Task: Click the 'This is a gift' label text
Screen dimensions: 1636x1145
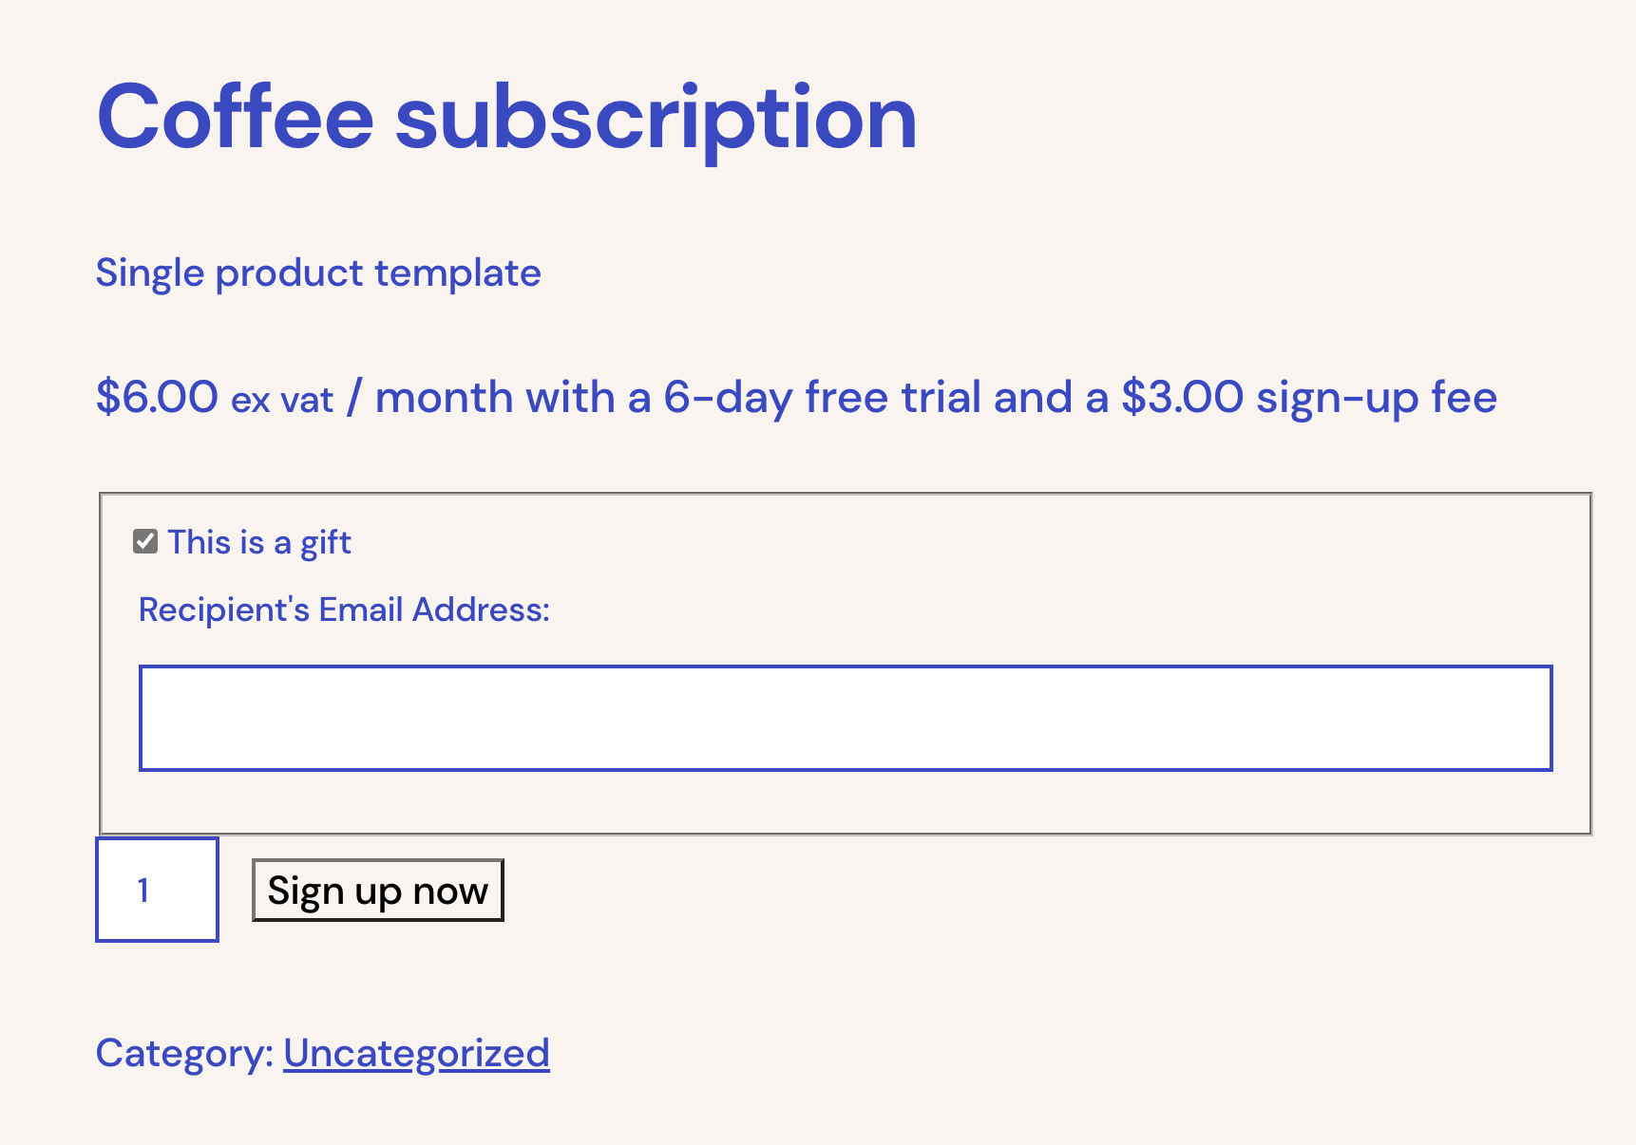Action: 258,541
